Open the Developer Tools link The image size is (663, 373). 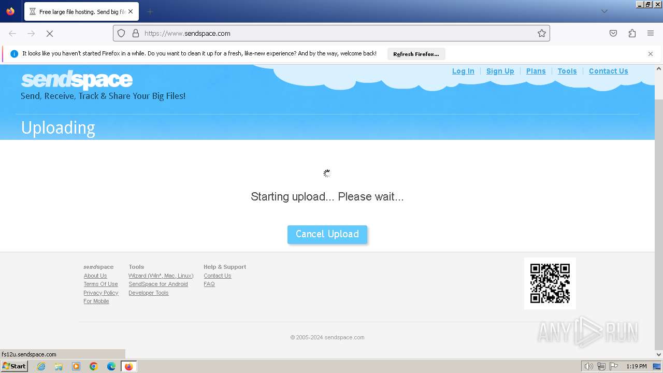[x=149, y=293]
